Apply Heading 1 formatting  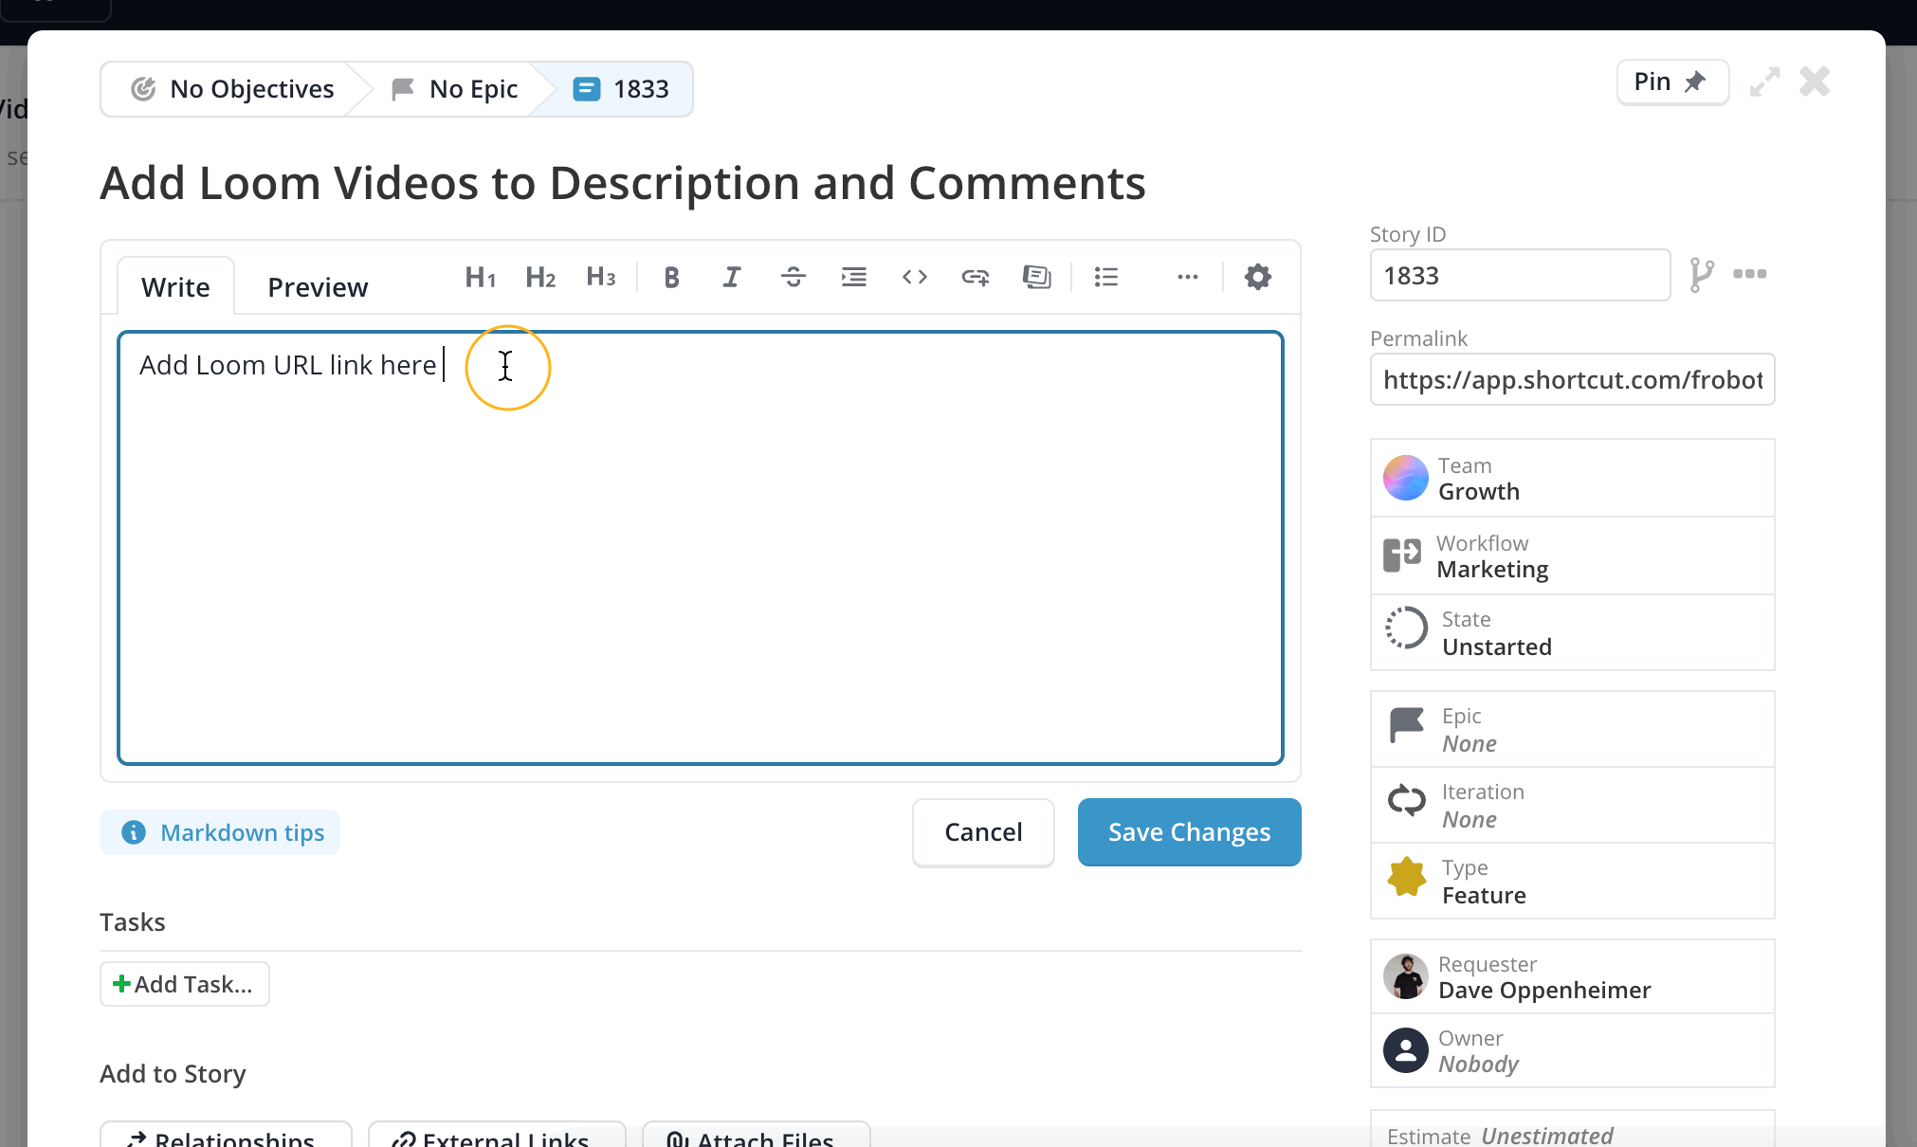pyautogui.click(x=480, y=277)
